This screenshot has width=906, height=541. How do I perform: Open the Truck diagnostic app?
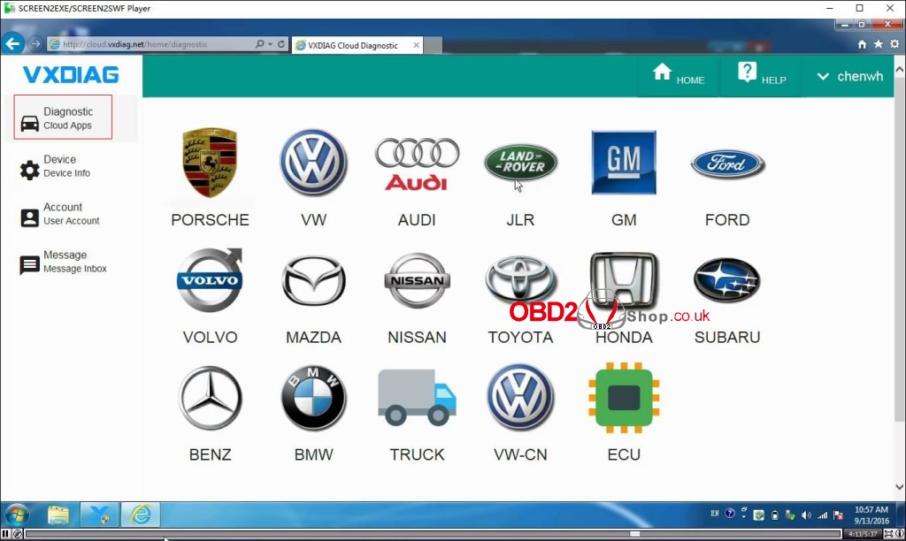coord(417,398)
